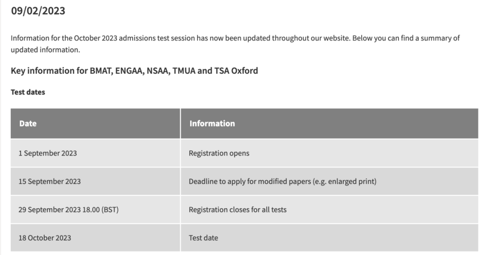Image resolution: width=487 pixels, height=255 pixels.
Task: Click the Information column header
Action: [x=330, y=123]
